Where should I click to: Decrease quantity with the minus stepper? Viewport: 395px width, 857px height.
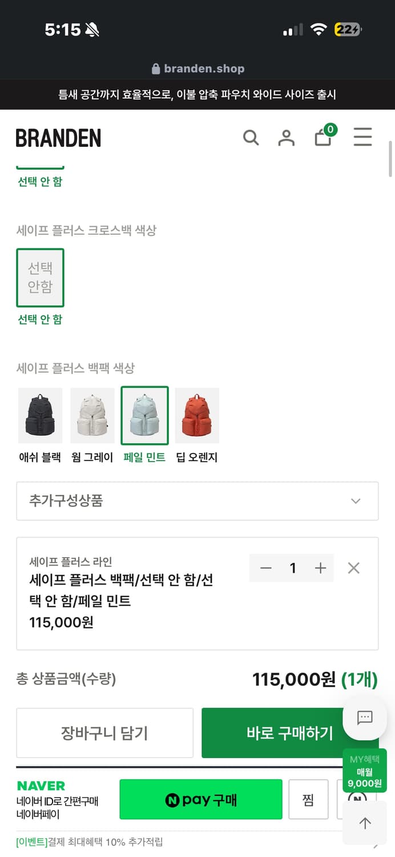265,568
